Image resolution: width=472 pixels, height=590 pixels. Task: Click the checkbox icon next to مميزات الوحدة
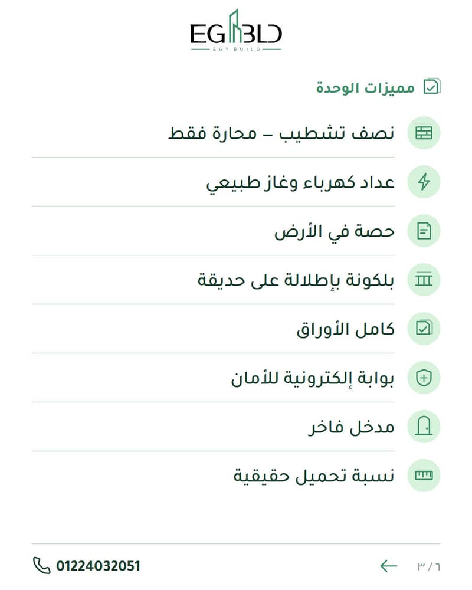(x=432, y=87)
